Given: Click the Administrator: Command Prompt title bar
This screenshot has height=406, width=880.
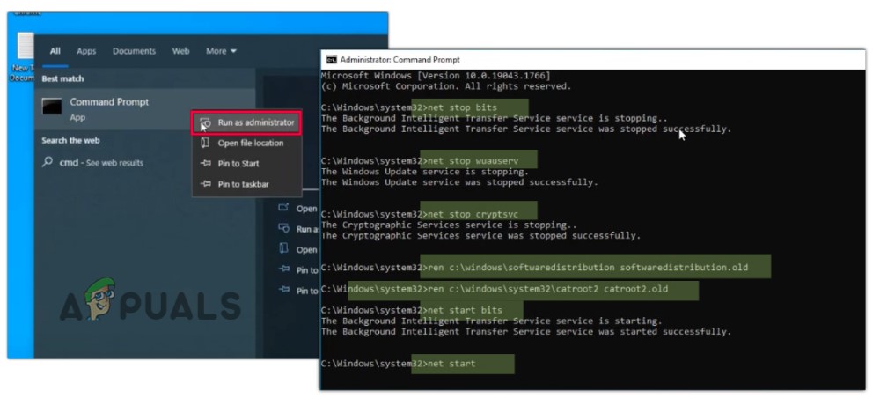Looking at the screenshot, I should (x=592, y=60).
